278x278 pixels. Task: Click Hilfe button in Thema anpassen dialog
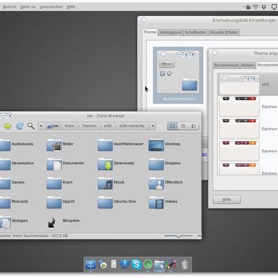coord(227,199)
